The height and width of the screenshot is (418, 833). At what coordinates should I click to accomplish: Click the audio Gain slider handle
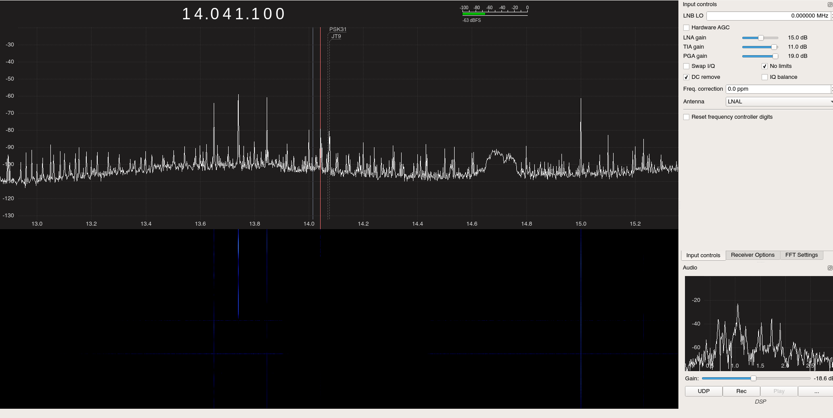(x=753, y=378)
